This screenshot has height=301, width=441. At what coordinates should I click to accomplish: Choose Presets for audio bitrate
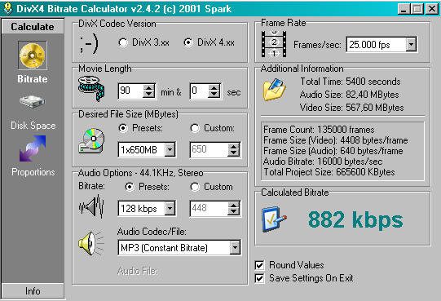click(147, 187)
